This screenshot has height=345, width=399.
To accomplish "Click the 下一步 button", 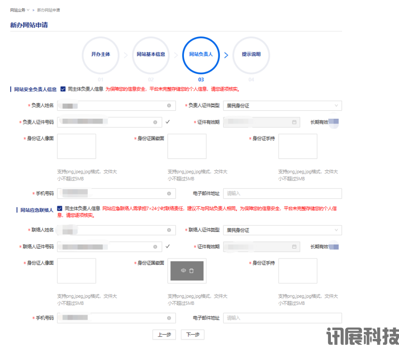I will (193, 335).
